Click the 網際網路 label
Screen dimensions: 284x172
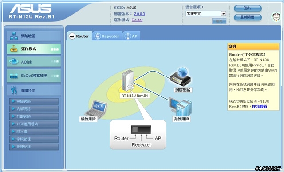click(x=183, y=90)
